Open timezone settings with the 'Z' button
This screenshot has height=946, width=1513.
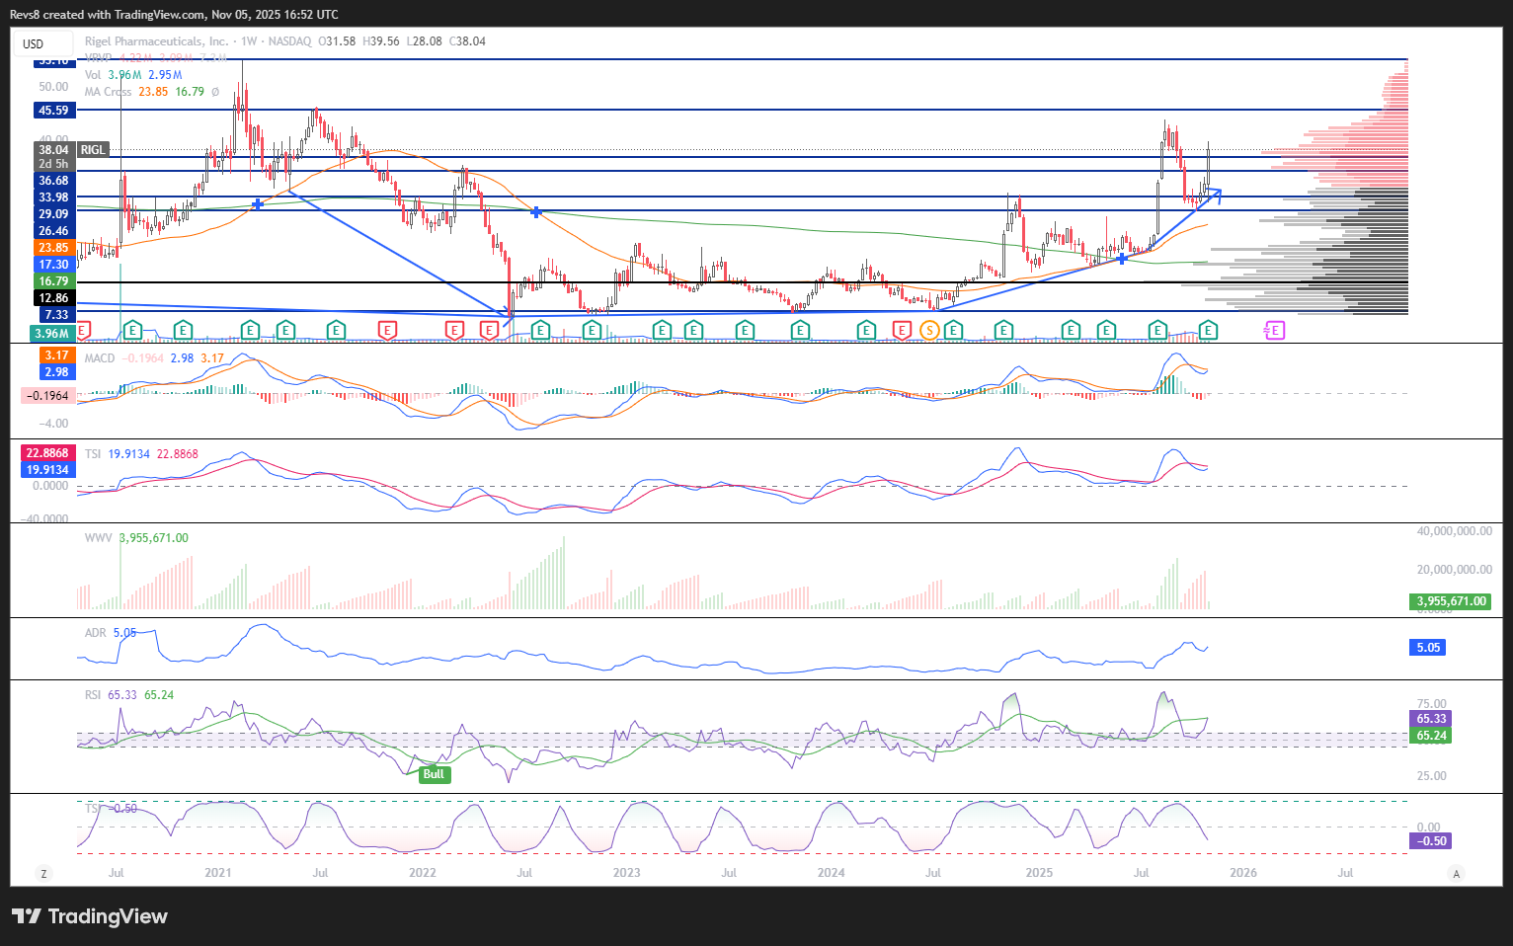pyautogui.click(x=42, y=873)
